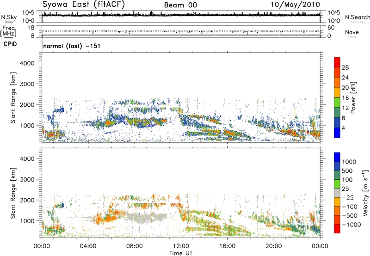Click the 'Time UT' x-axis label

click(181, 253)
